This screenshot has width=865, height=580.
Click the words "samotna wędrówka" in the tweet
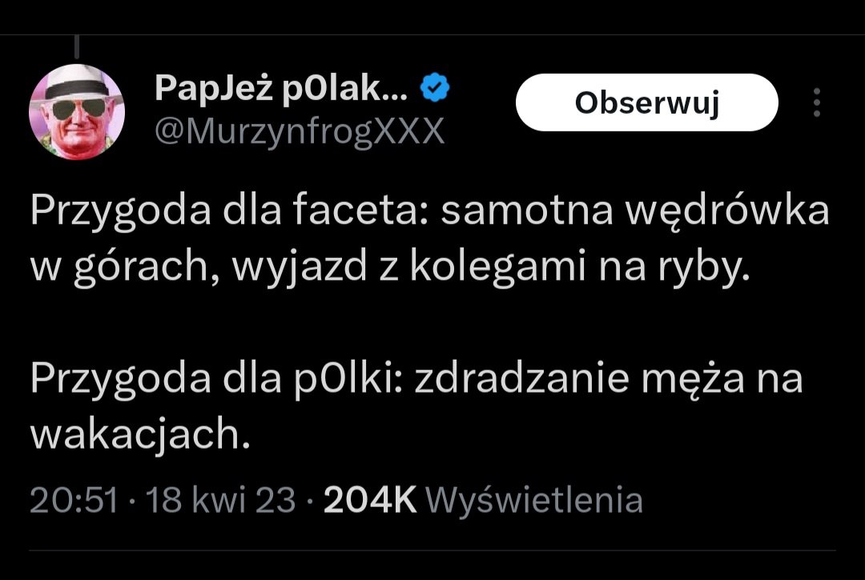point(634,213)
